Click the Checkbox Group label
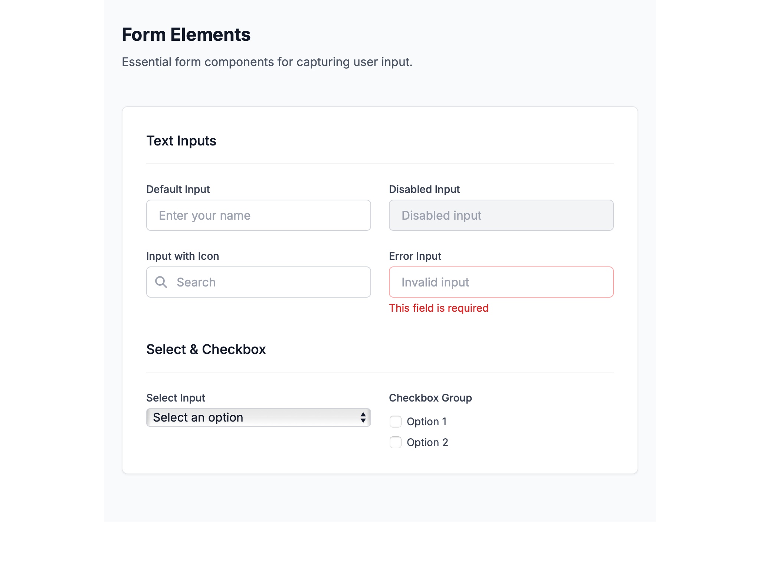The height and width of the screenshot is (570, 760). 430,397
